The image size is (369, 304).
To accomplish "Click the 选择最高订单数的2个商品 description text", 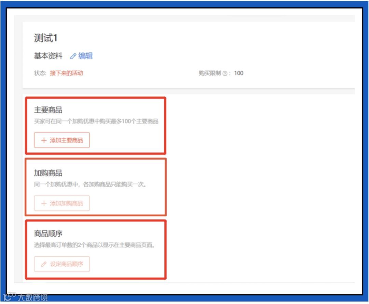I will coord(94,245).
